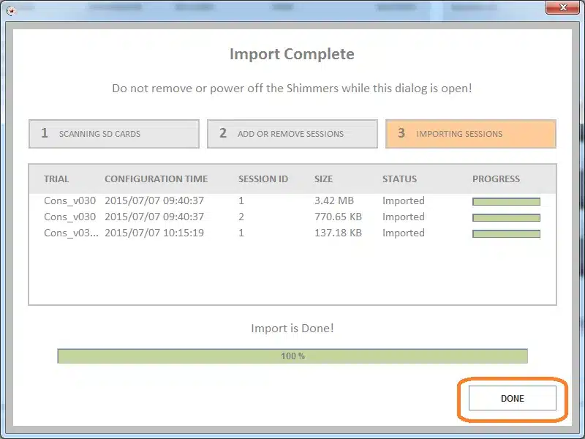Click the Import is Done! message
This screenshot has height=439, width=585.
[x=292, y=328]
